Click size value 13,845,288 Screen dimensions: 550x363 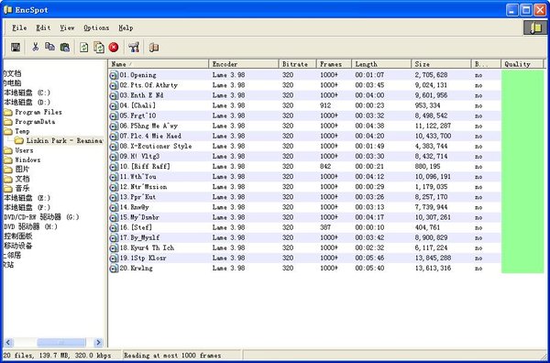click(433, 258)
